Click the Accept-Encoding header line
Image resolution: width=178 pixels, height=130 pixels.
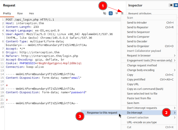[35, 60]
